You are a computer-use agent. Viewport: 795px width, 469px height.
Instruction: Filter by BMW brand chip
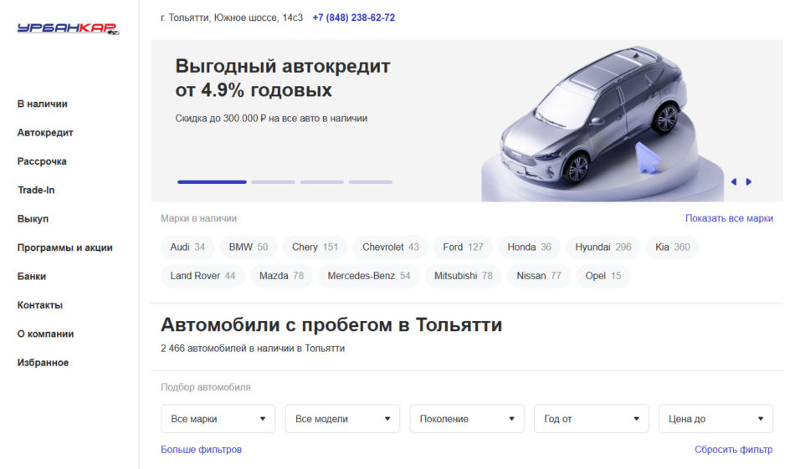tap(249, 247)
